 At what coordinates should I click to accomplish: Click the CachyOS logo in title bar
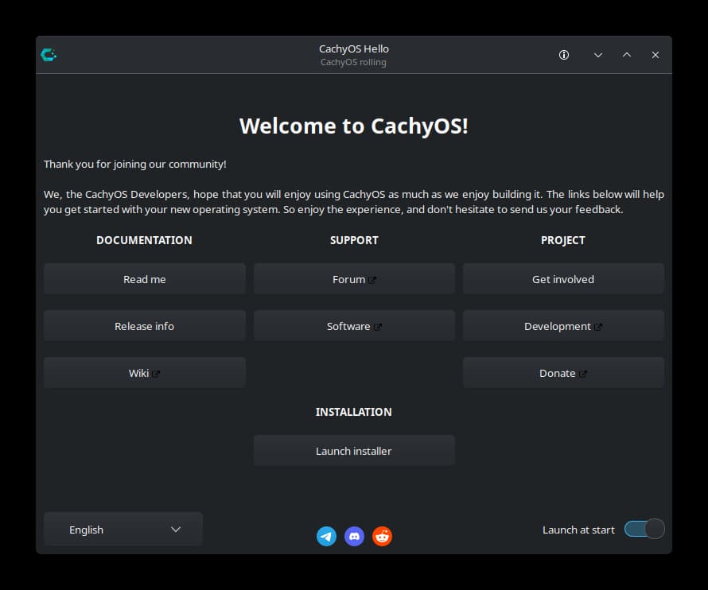click(x=49, y=55)
